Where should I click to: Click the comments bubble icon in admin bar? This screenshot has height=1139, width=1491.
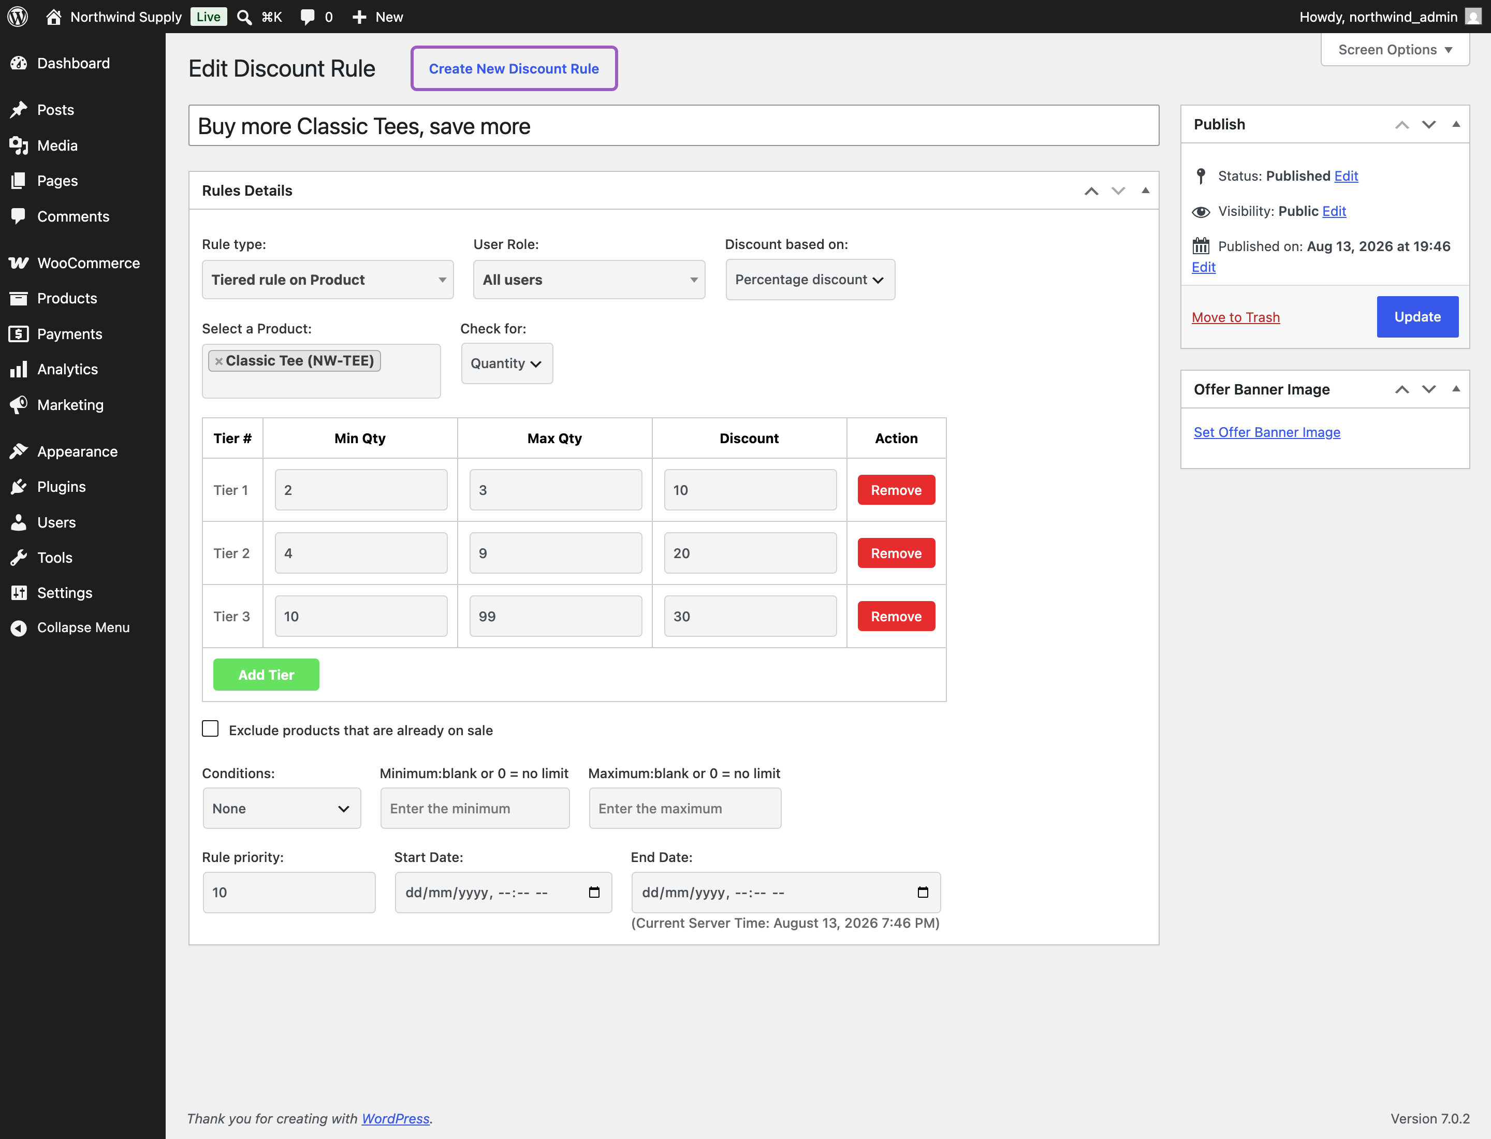(308, 17)
